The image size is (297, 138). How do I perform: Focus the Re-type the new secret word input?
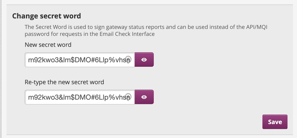click(x=80, y=97)
